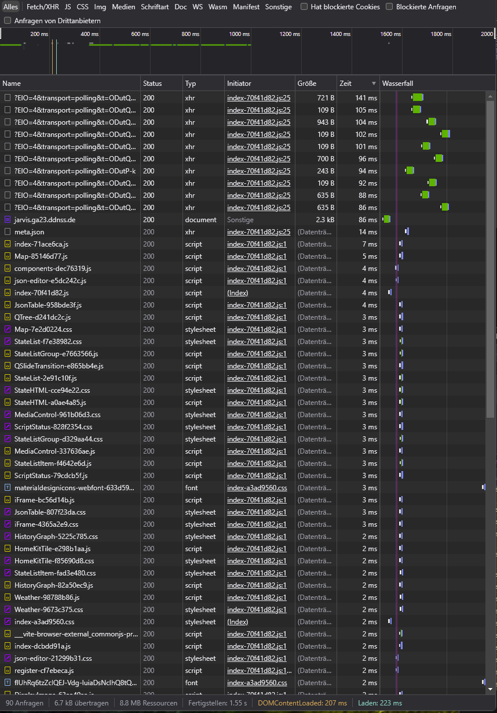
Task: Click the file icon beside meta.json
Action: (8, 232)
